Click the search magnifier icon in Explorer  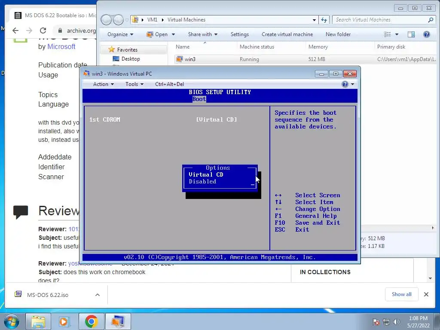(431, 20)
